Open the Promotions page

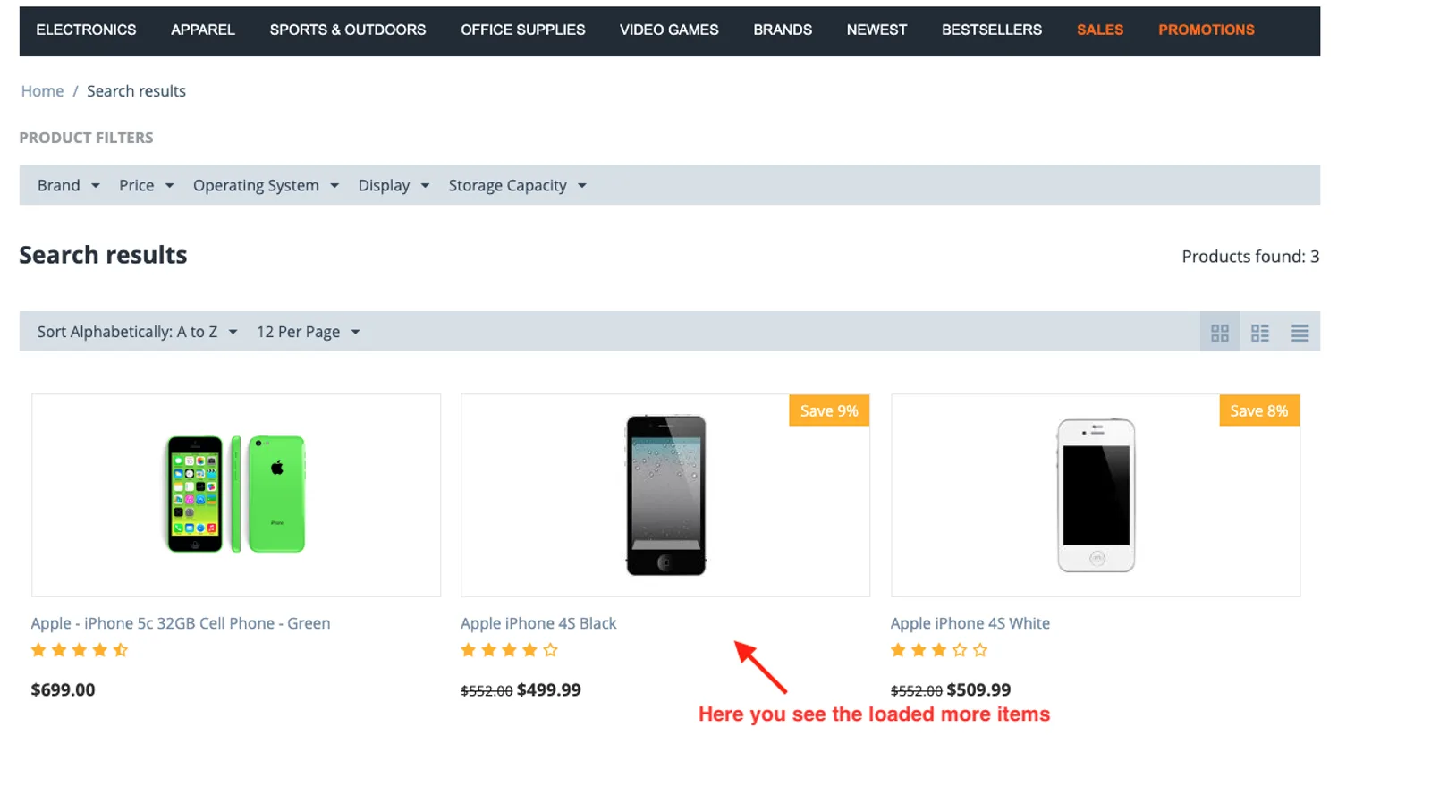point(1207,30)
